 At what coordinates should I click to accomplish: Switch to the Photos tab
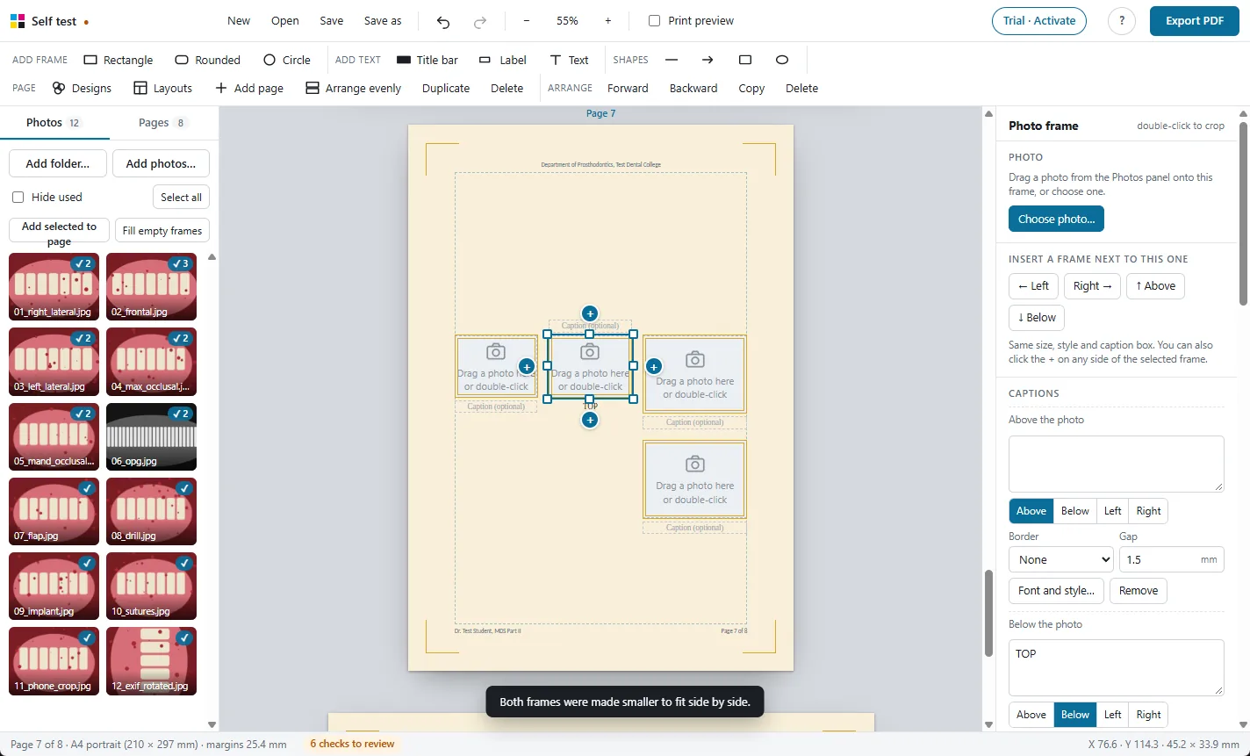tap(54, 122)
